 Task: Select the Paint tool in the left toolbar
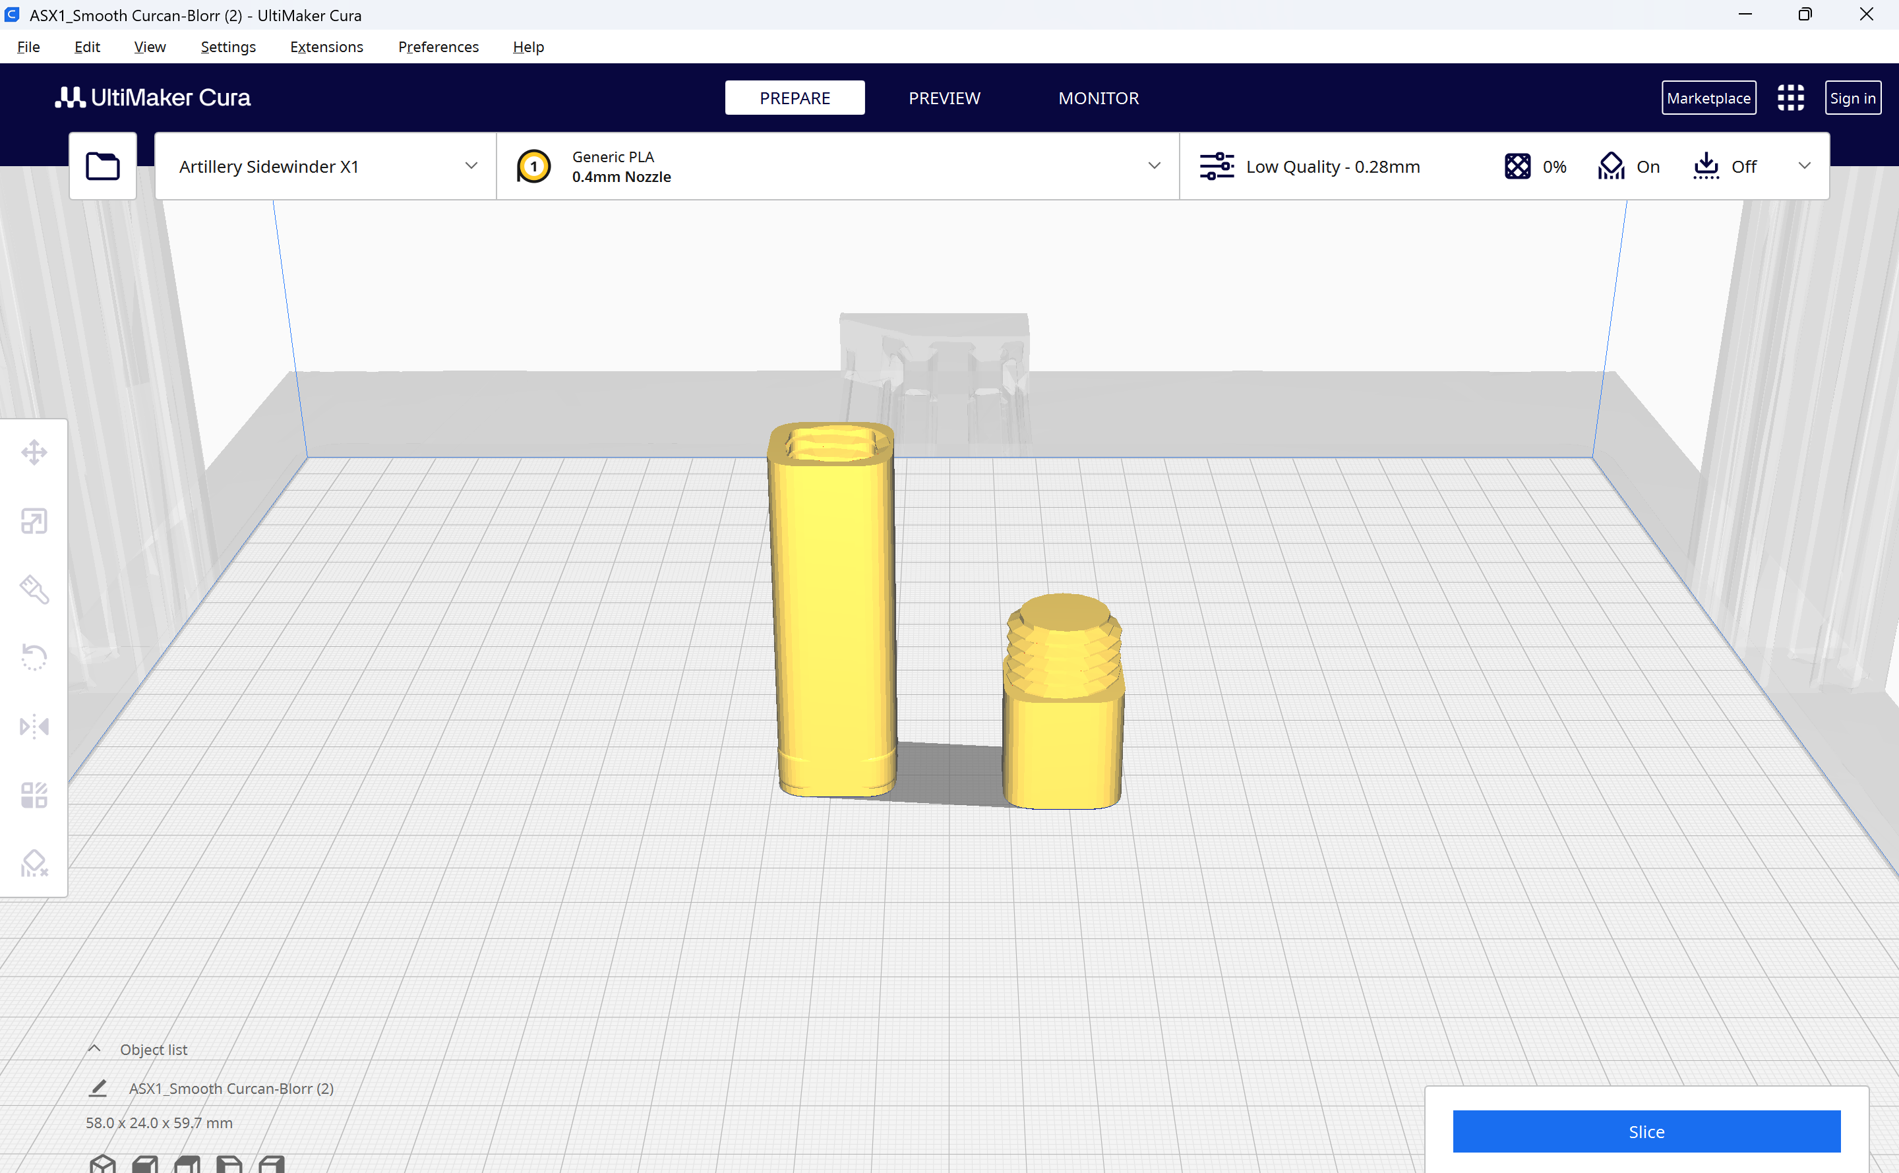(x=34, y=589)
